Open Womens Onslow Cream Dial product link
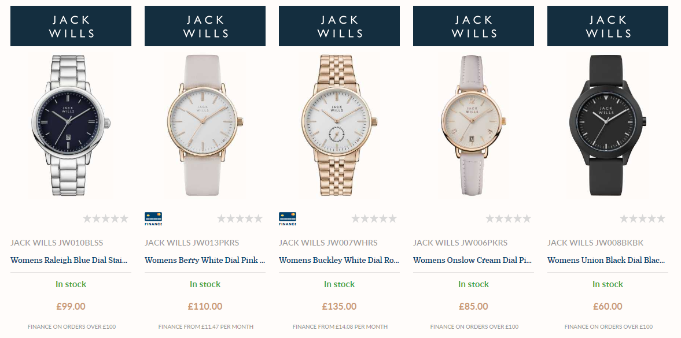The height and width of the screenshot is (338, 681). (x=473, y=261)
